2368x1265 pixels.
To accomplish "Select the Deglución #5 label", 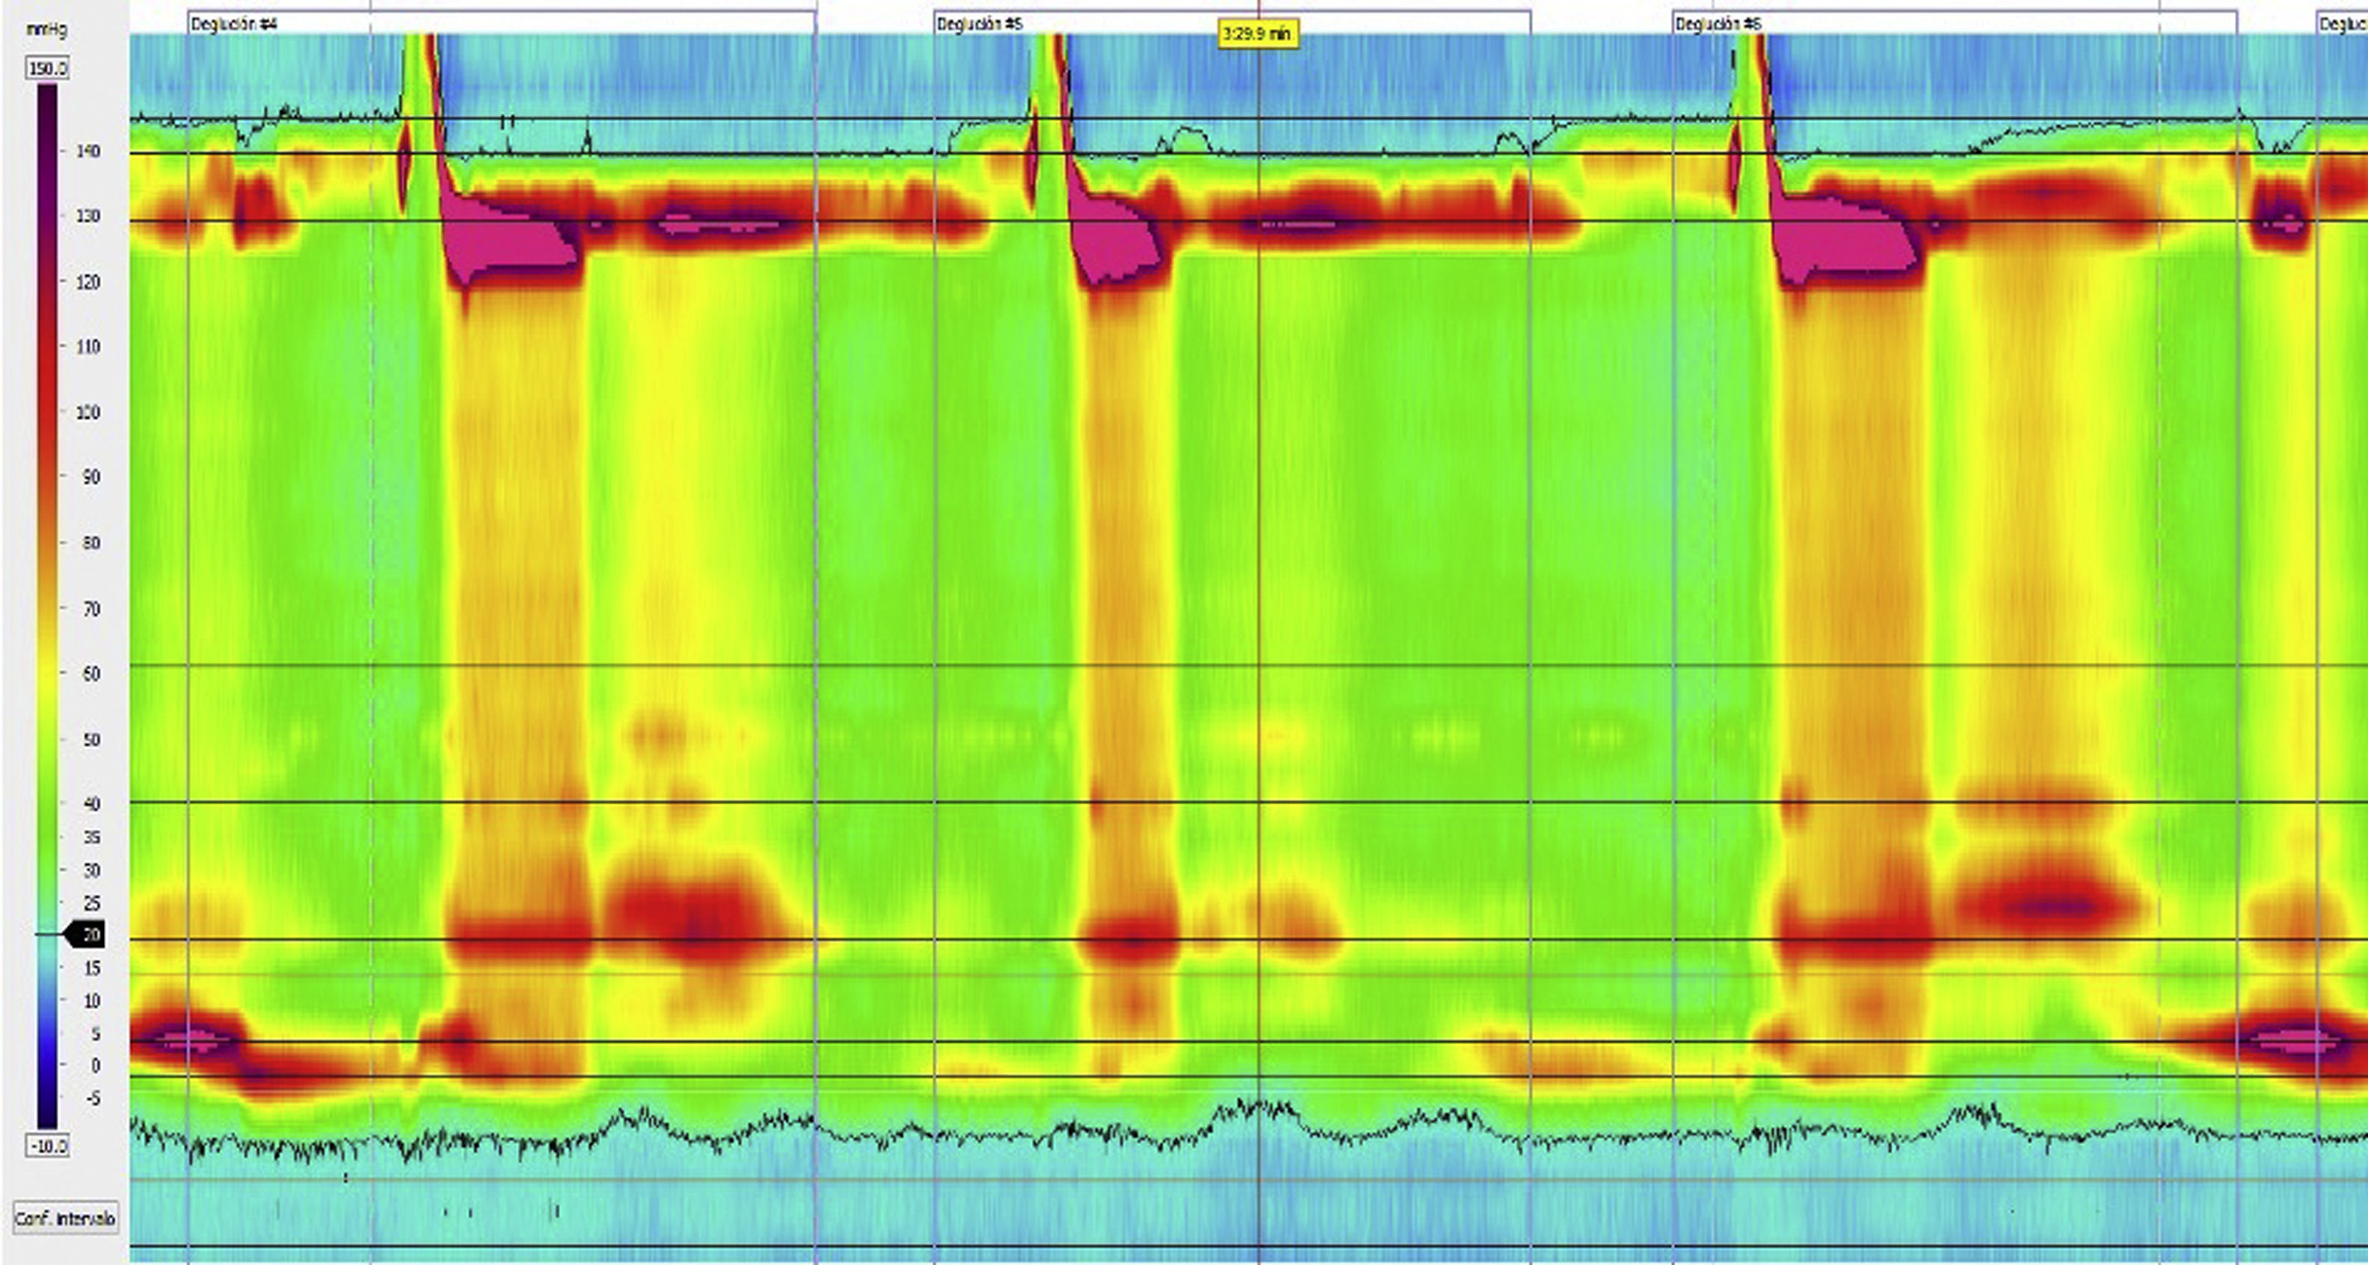I will [x=979, y=25].
